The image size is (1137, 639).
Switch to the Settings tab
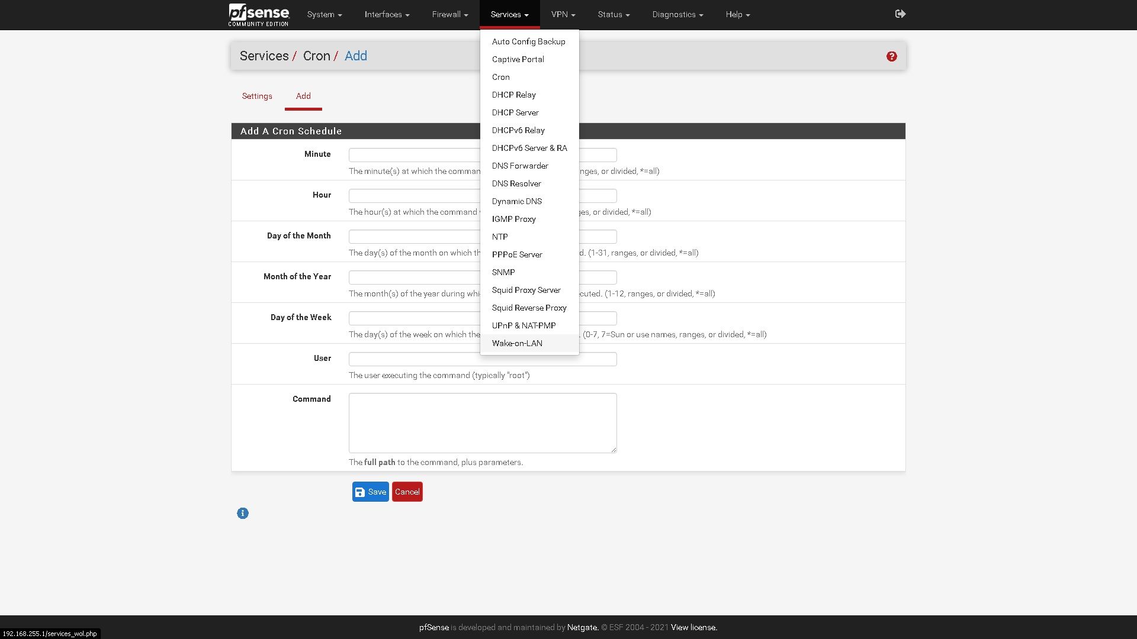(x=257, y=96)
